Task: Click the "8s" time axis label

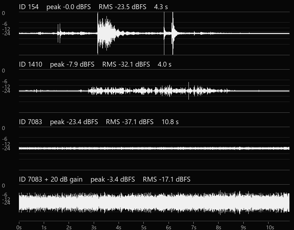Action: pyautogui.click(x=219, y=227)
